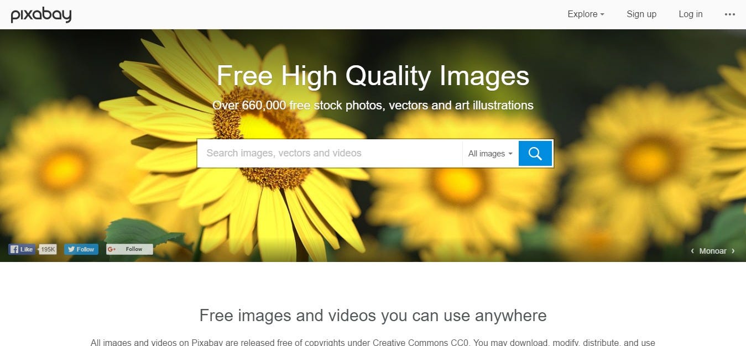Image resolution: width=746 pixels, height=346 pixels.
Task: Click the Free images and videos you can use anywhere heading
Action: click(373, 316)
